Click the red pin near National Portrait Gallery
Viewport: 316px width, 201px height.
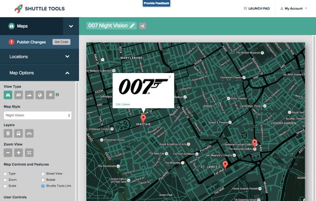point(255,143)
